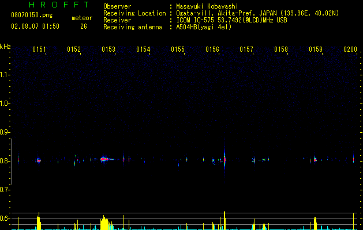This screenshot has width=363, height=230.
Task: Click the 1.1 kHz axis label
Action: coord(5,75)
